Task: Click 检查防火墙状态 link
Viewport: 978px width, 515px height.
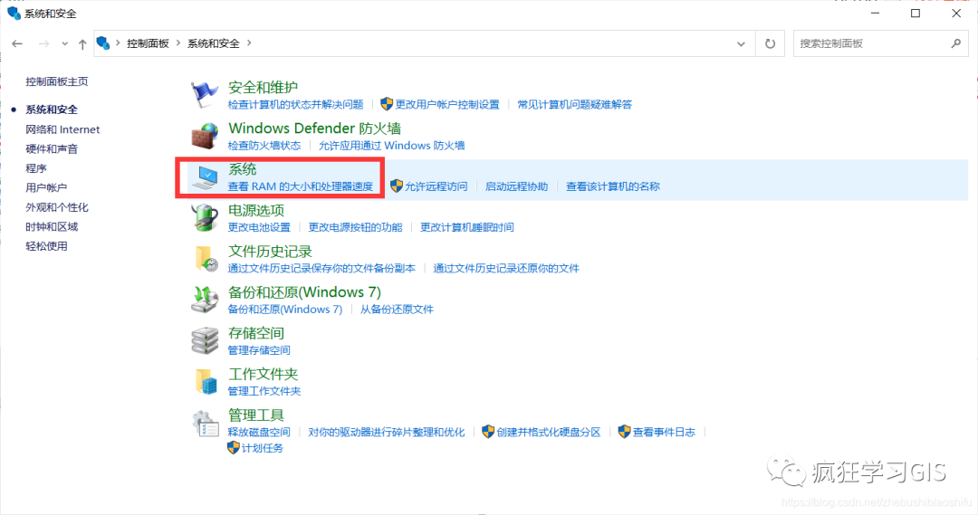Action: [x=264, y=146]
